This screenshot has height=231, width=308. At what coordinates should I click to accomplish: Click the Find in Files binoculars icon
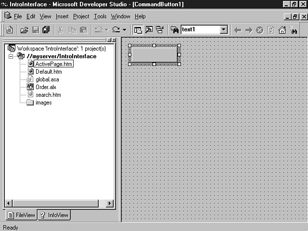click(175, 30)
